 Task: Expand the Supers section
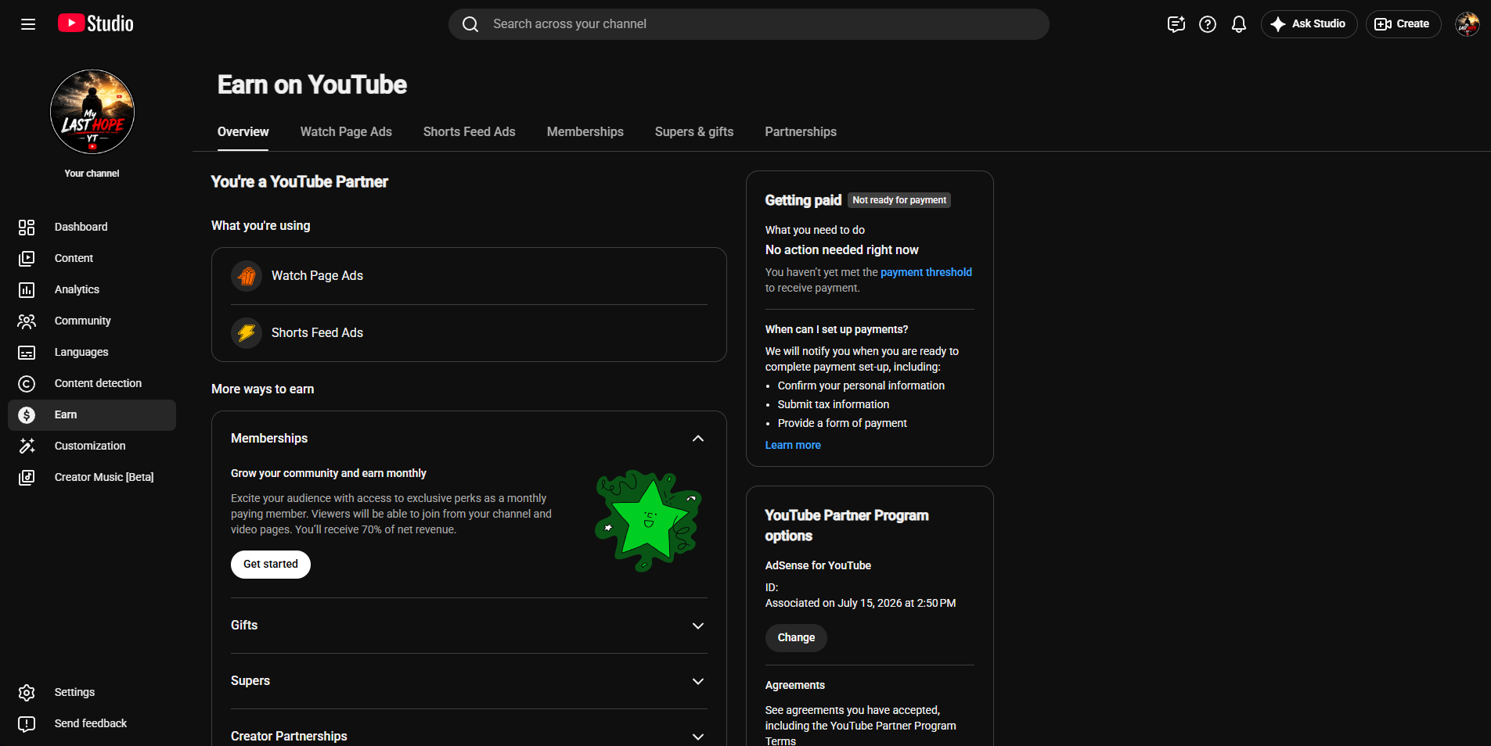tap(469, 681)
